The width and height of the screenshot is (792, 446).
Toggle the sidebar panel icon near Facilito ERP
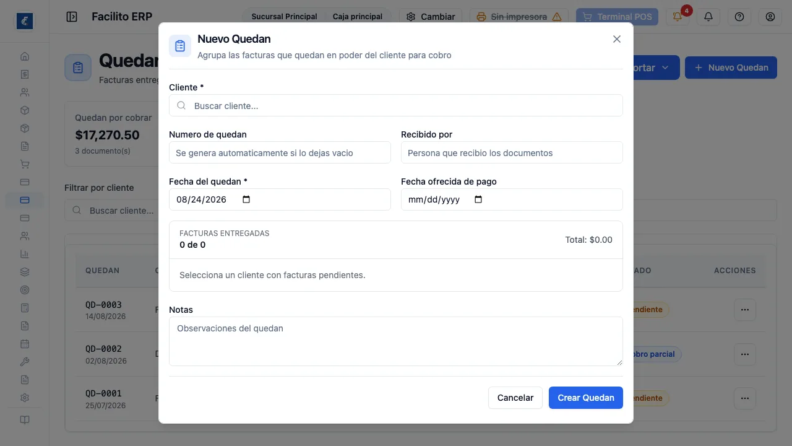[x=72, y=17]
